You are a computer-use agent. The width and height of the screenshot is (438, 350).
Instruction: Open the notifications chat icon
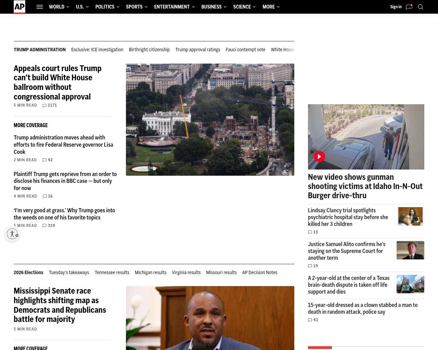pyautogui.click(x=409, y=7)
